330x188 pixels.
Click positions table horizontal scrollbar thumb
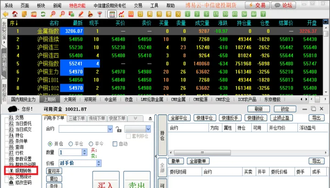202,152
